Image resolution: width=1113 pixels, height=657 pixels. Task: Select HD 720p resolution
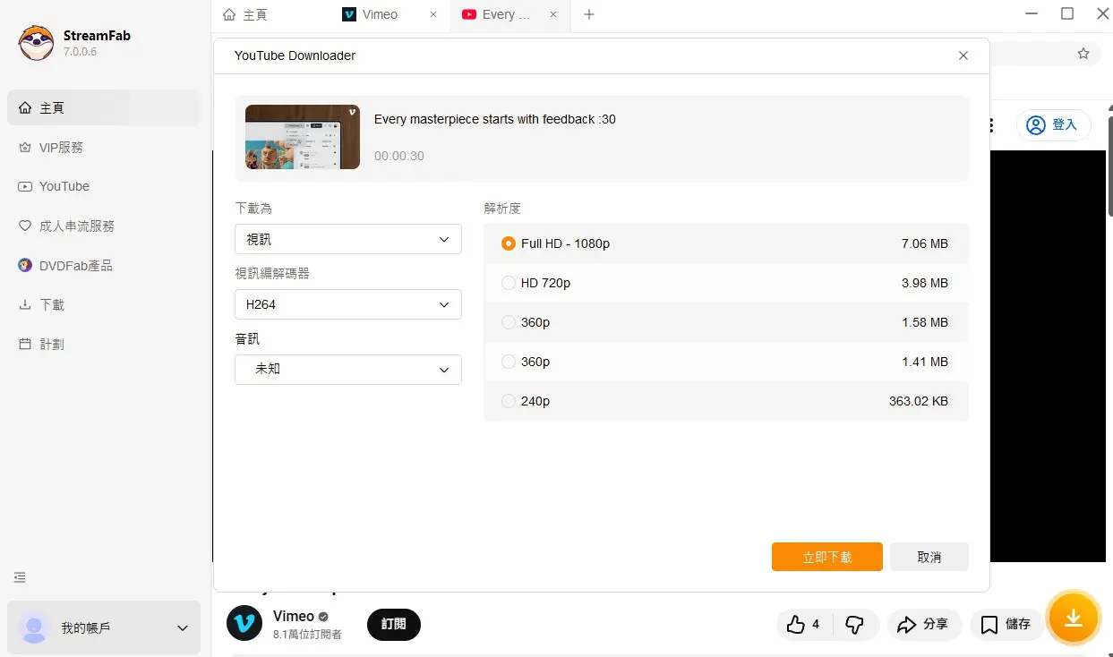coord(726,283)
